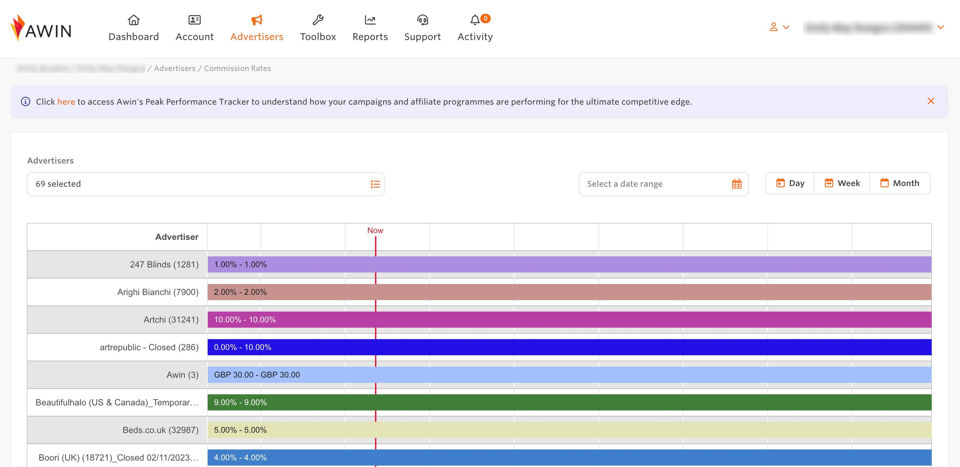This screenshot has width=960, height=467.
Task: Select Beds.co.uk 5.00% commission bar
Action: tap(569, 430)
